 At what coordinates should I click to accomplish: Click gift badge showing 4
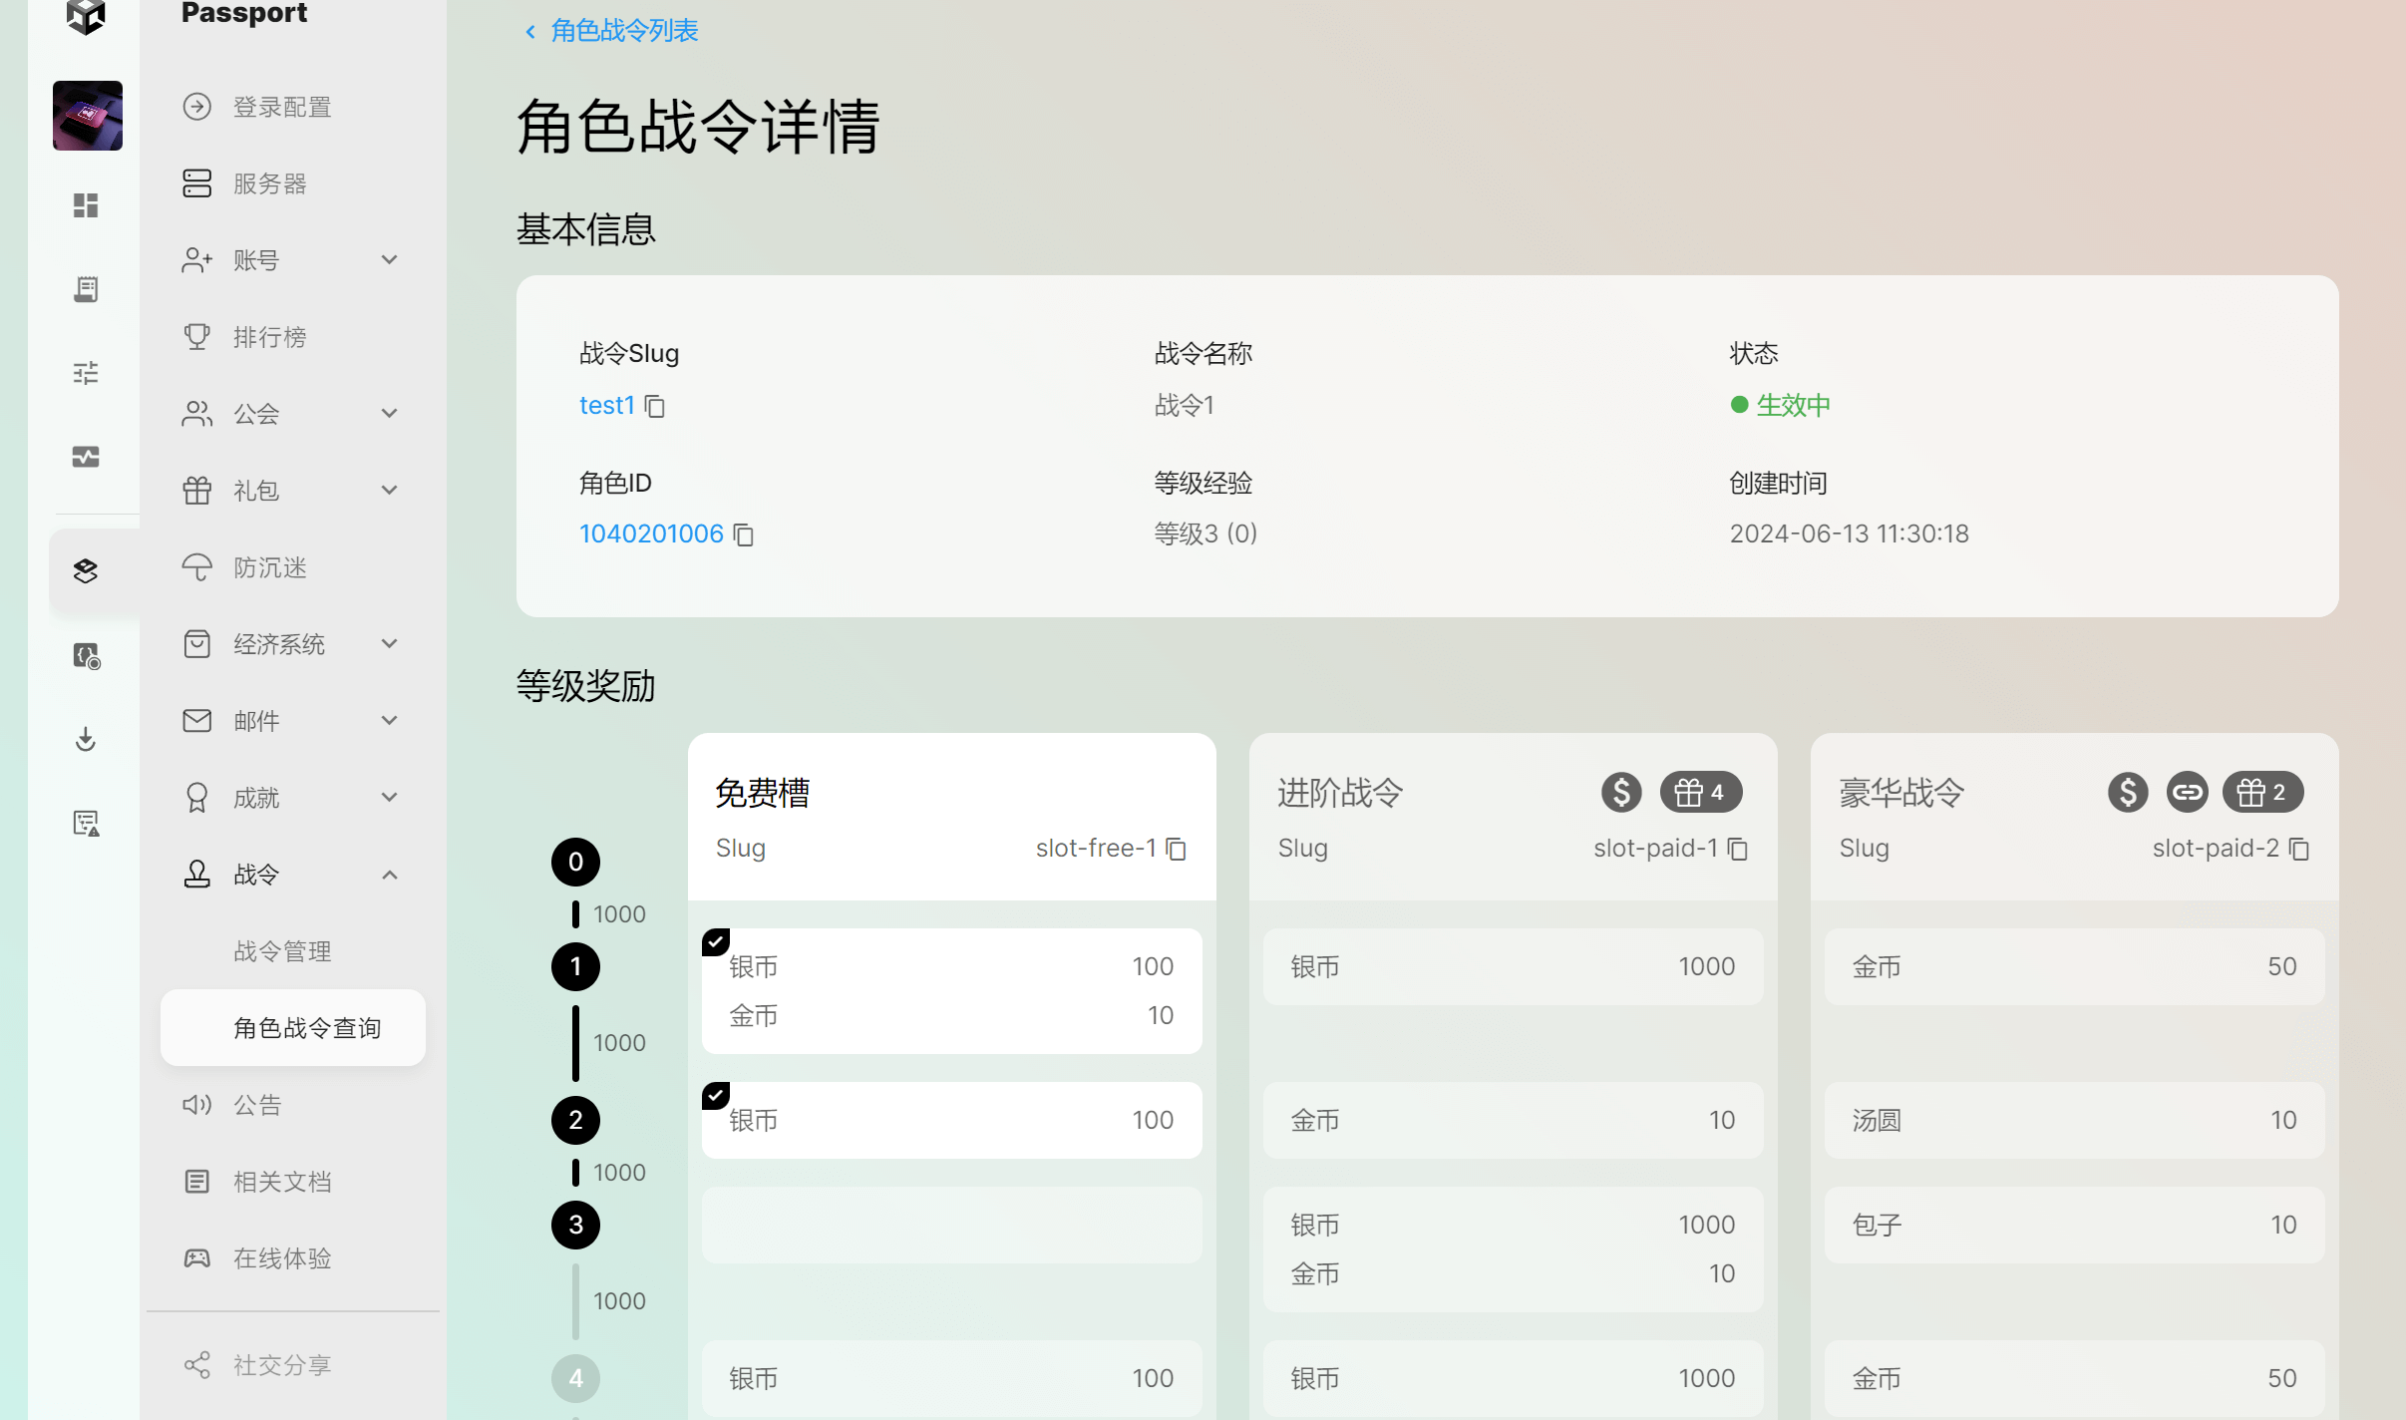[x=1700, y=793]
